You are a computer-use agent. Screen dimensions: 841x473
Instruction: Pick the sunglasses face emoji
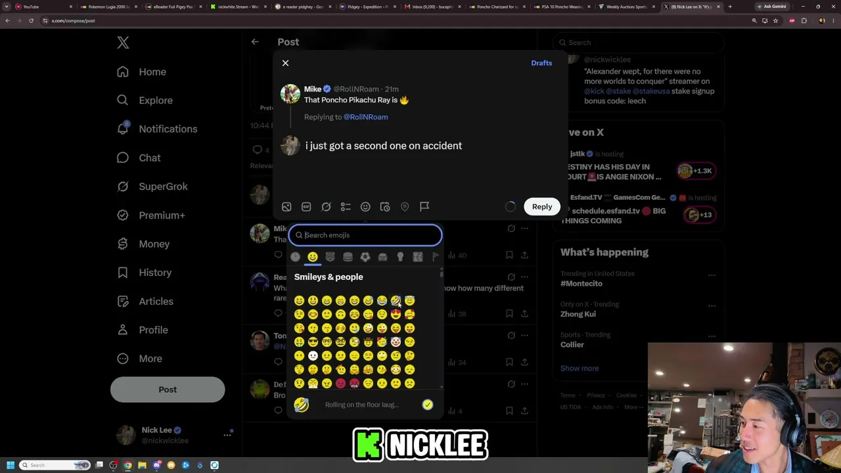click(x=313, y=342)
